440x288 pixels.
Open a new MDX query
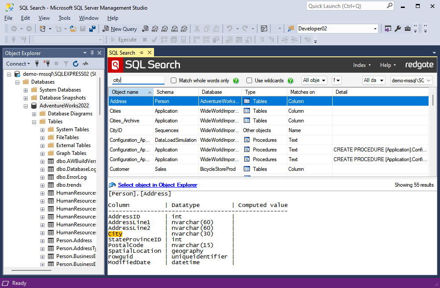tap(155, 29)
